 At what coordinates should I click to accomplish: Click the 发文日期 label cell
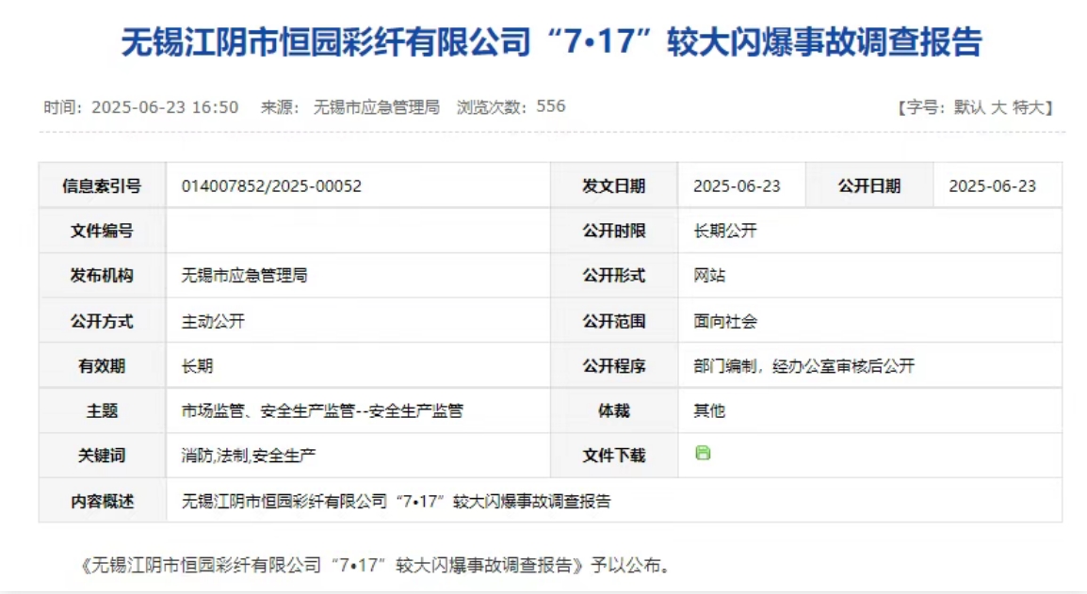613,185
